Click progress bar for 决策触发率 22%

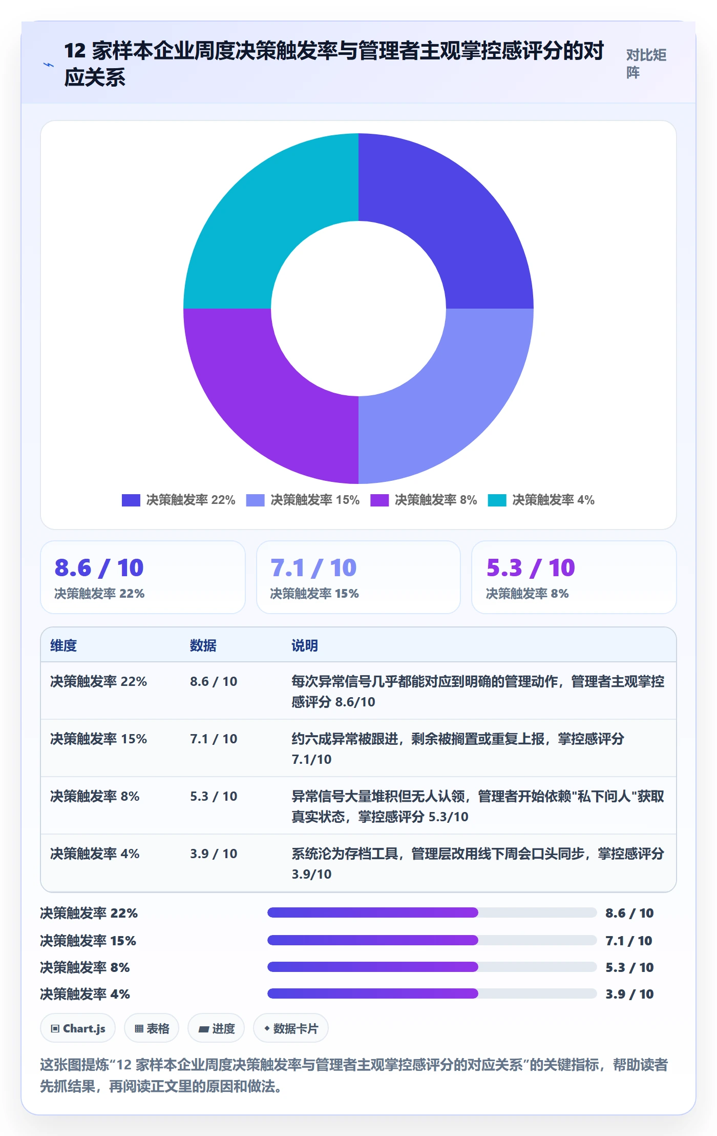click(x=432, y=912)
